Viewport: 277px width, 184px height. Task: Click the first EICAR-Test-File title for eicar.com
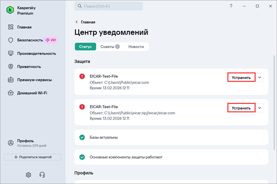tap(104, 76)
